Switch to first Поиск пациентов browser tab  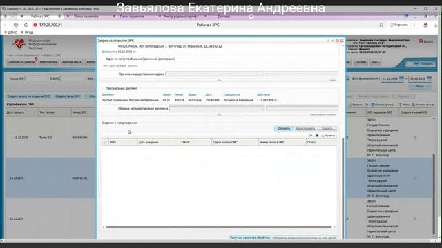(x=86, y=17)
